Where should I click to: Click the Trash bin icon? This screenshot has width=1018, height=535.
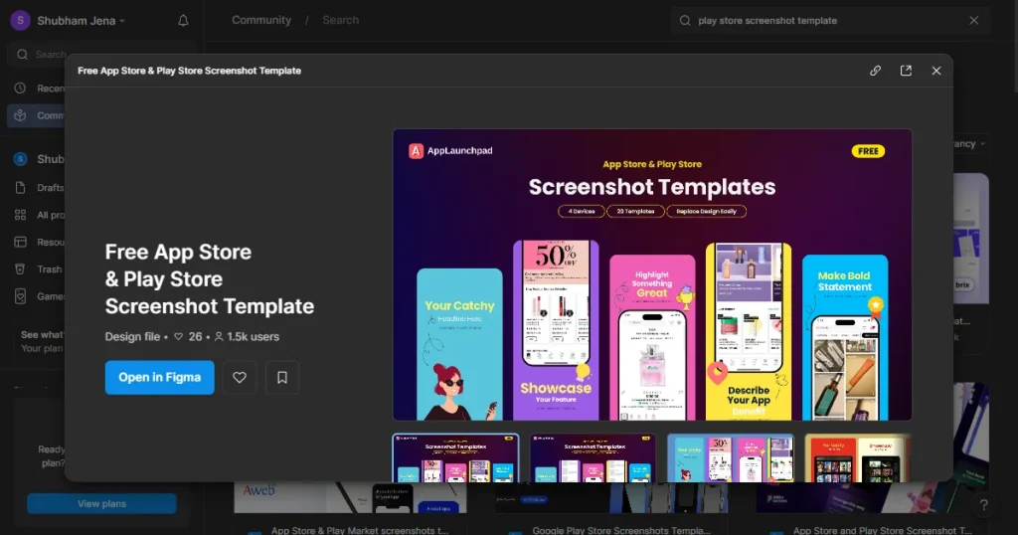[20, 268]
